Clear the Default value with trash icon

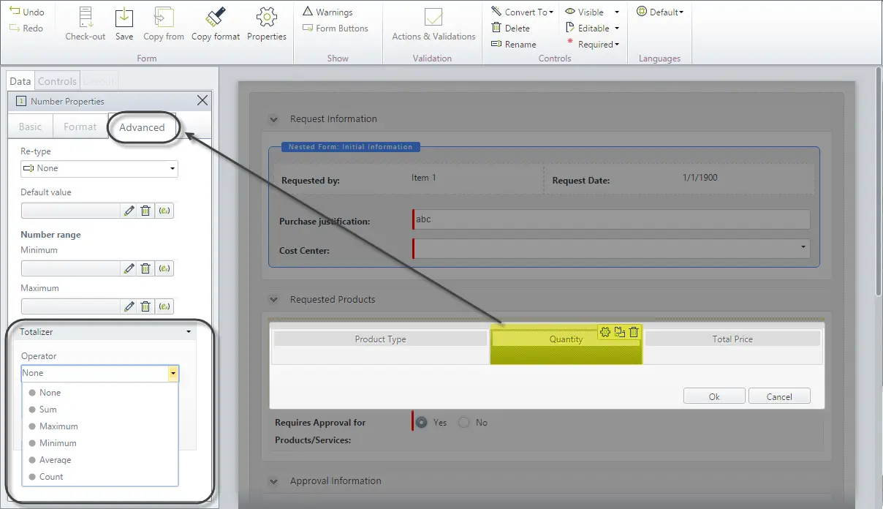145,211
